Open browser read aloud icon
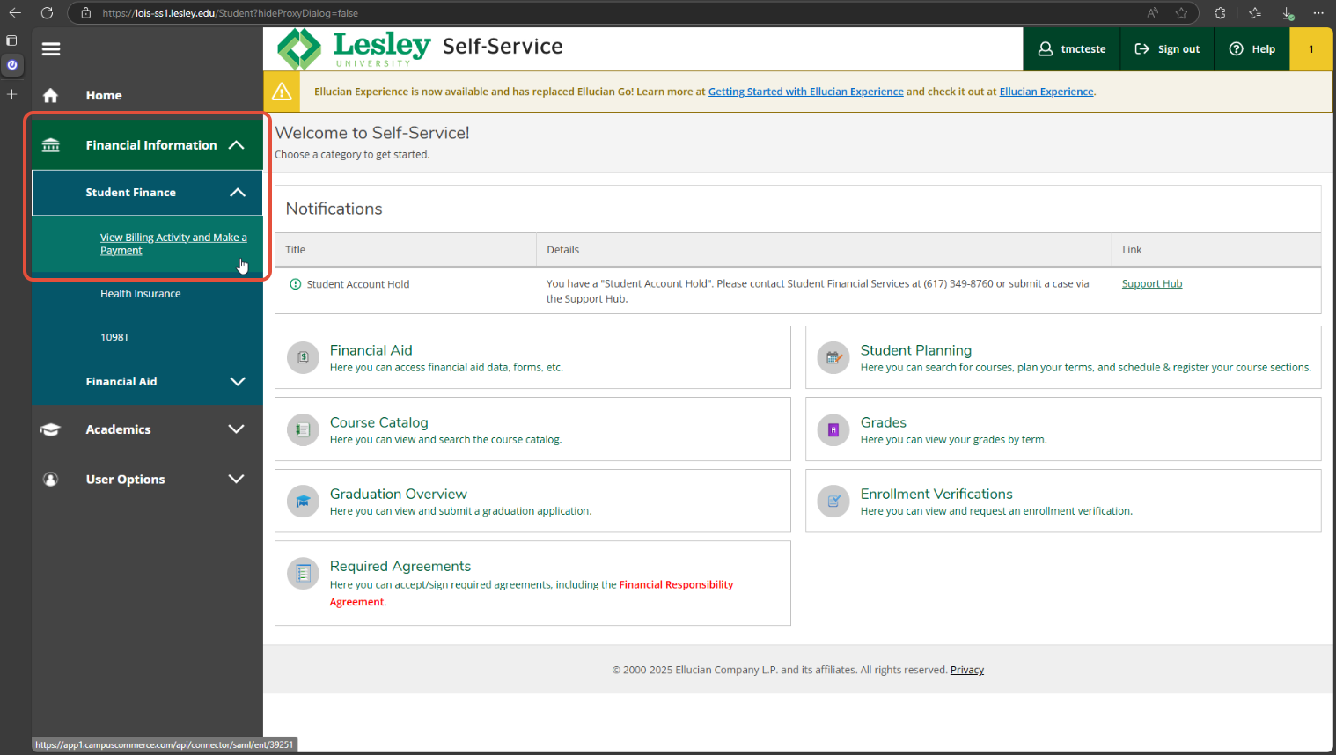Image resolution: width=1336 pixels, height=755 pixels. point(1152,13)
